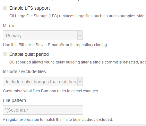Click the quiet period delay description text

point(78,62)
